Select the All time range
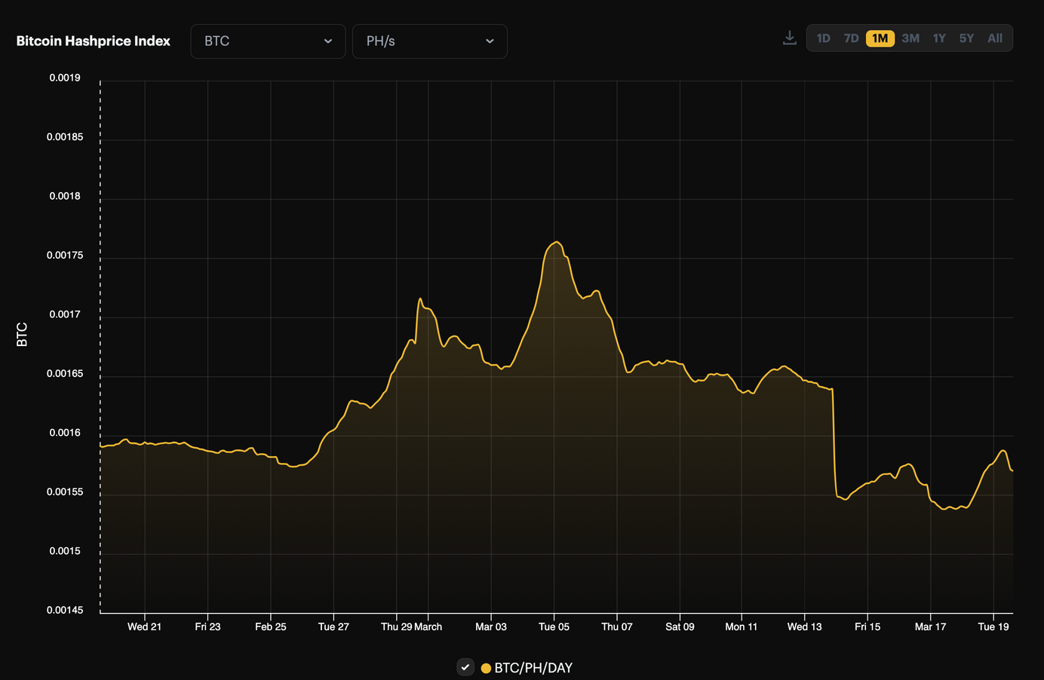Screen dimensions: 1044x680 point(994,38)
